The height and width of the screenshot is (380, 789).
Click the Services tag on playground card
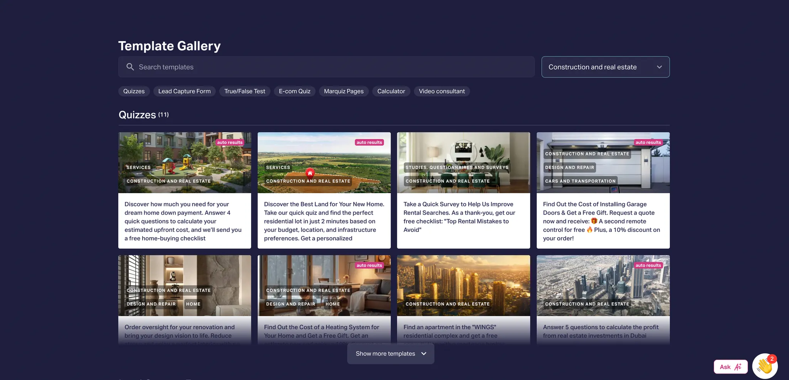(x=139, y=167)
